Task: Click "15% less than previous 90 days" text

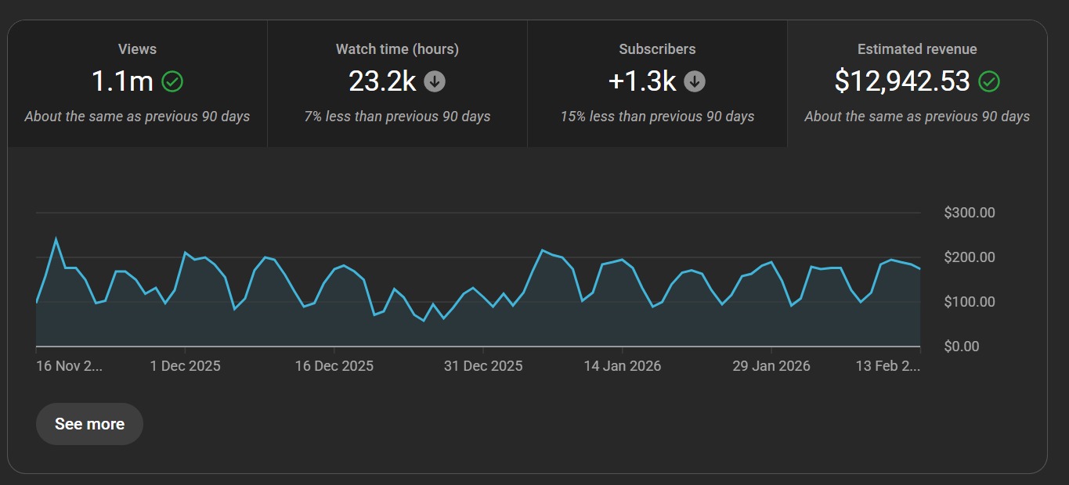Action: coord(657,117)
